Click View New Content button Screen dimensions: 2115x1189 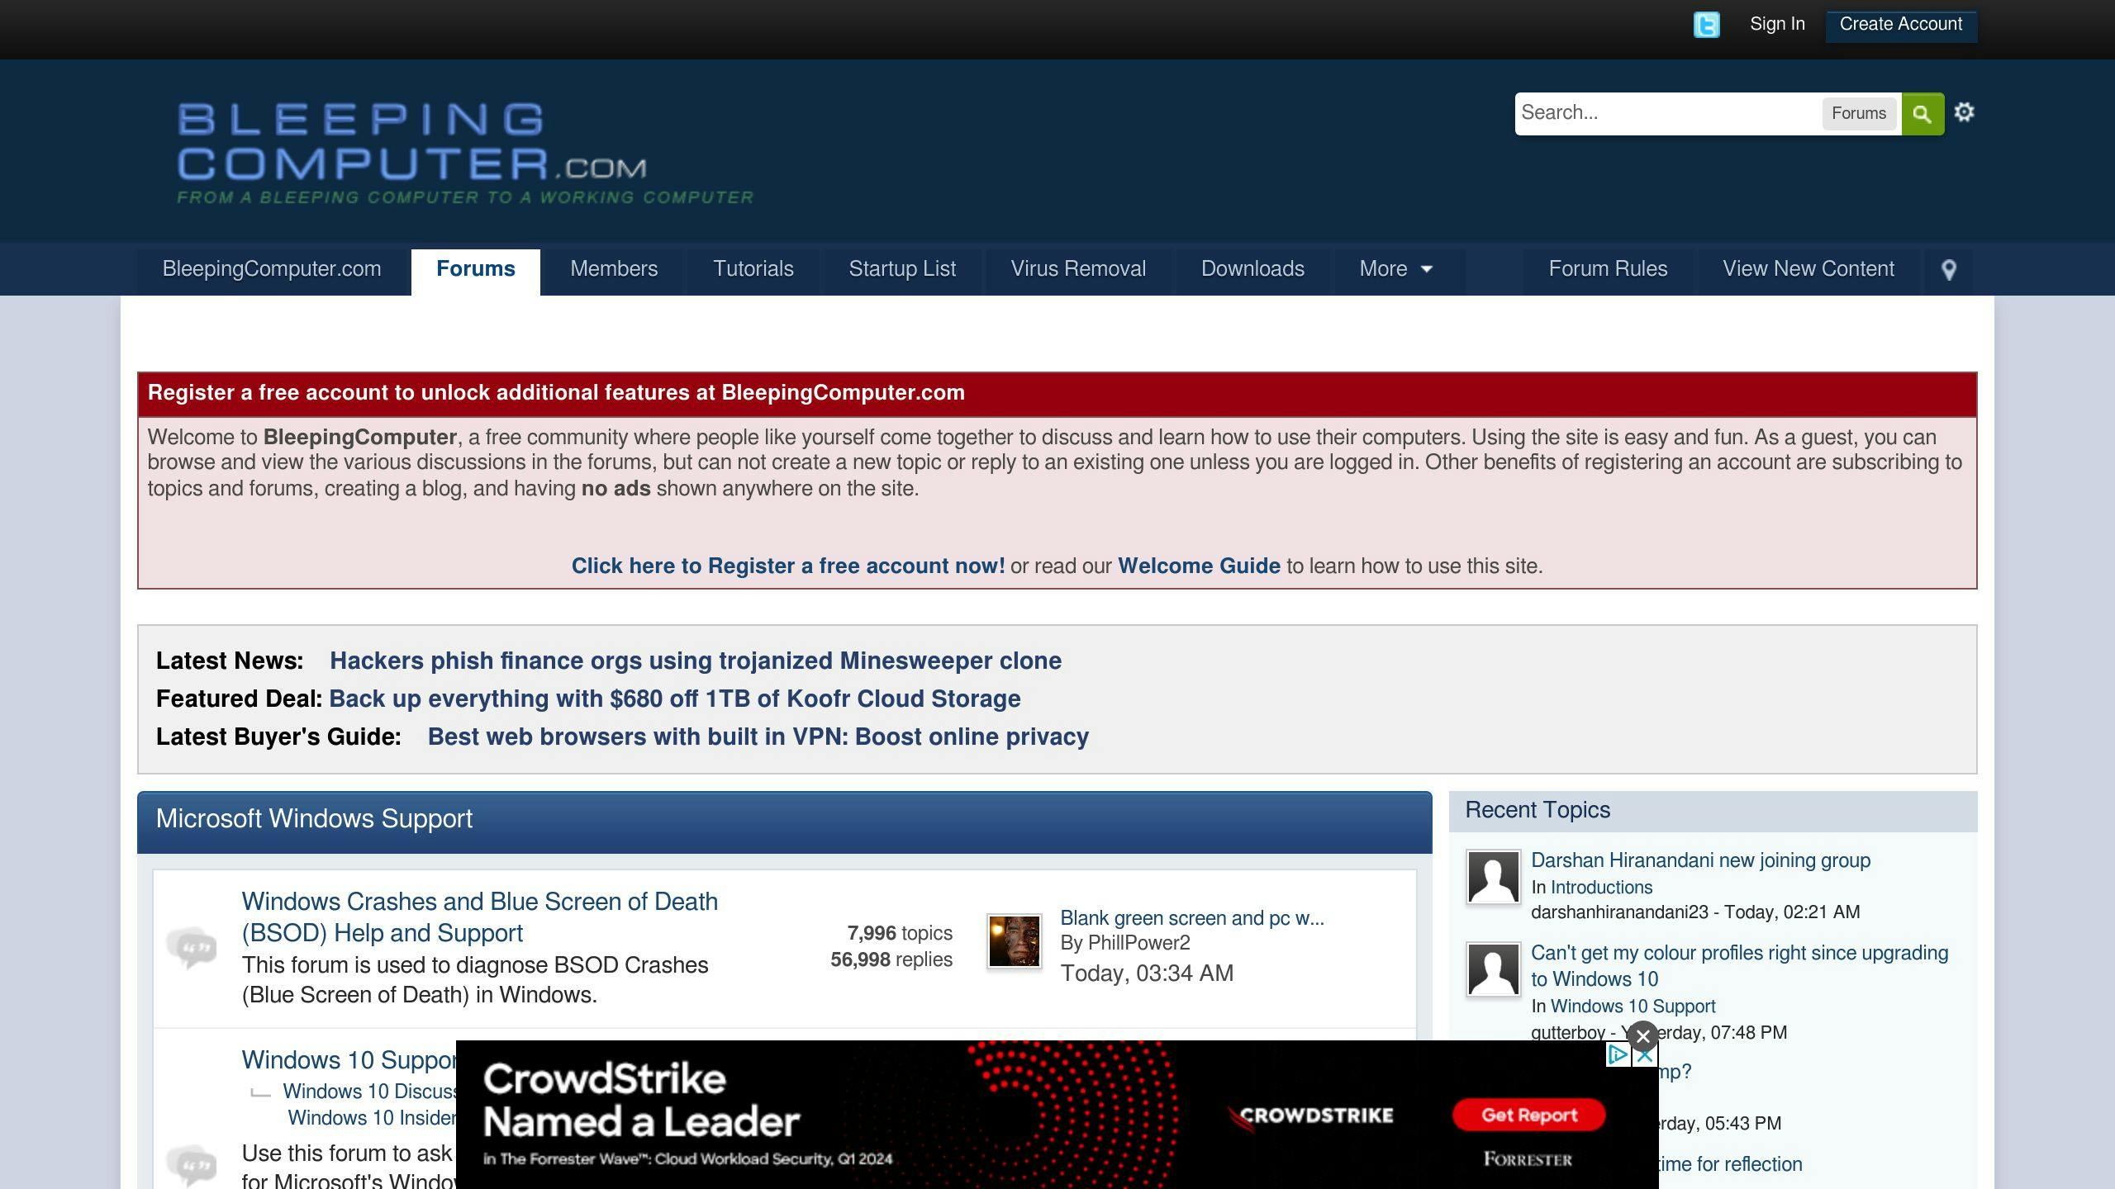[1808, 268]
